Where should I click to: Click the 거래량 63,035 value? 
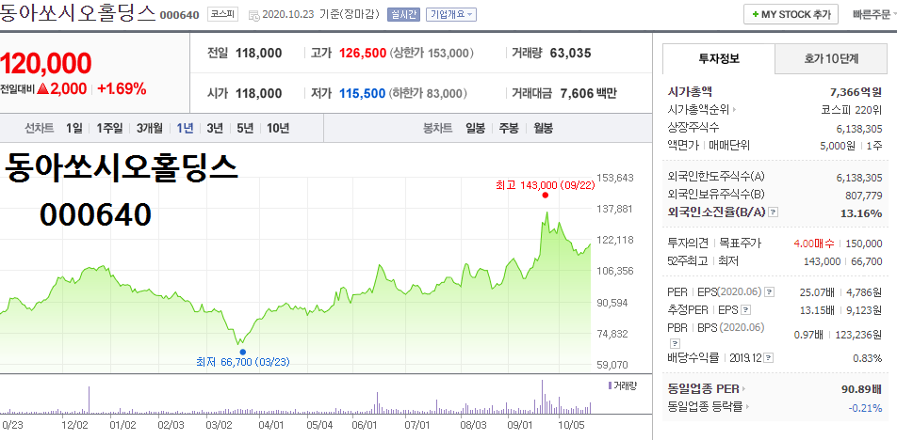click(x=570, y=53)
